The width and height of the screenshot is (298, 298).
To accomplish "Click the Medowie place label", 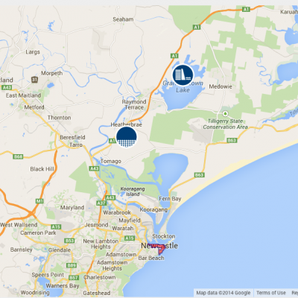I will [x=221, y=86].
